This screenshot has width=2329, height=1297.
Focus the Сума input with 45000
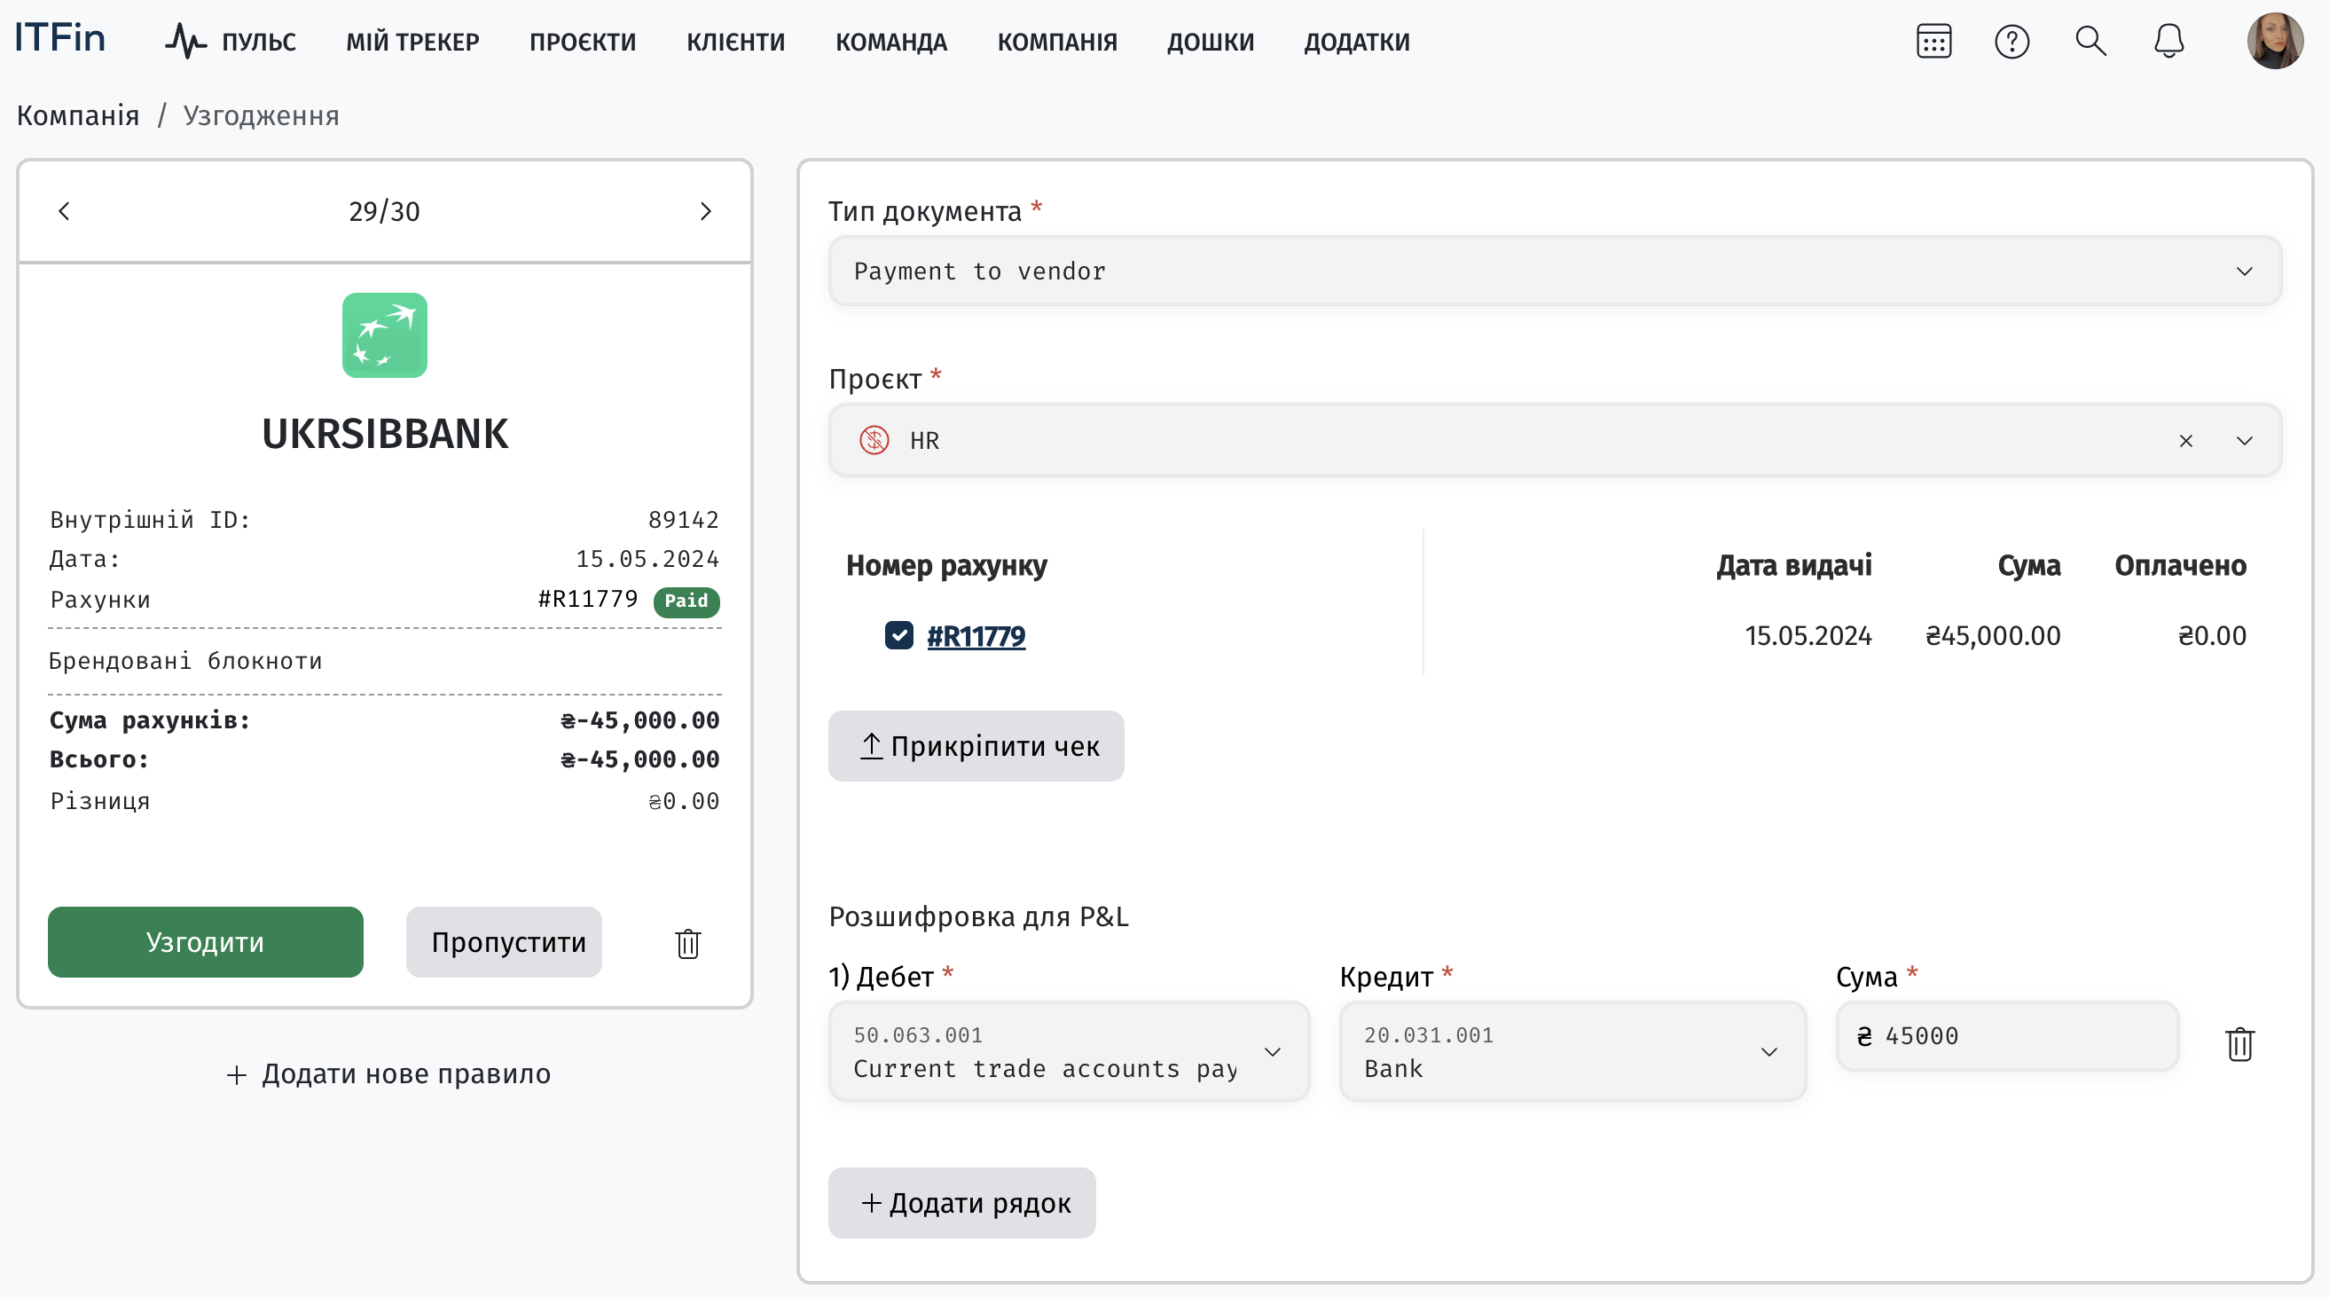[2007, 1036]
